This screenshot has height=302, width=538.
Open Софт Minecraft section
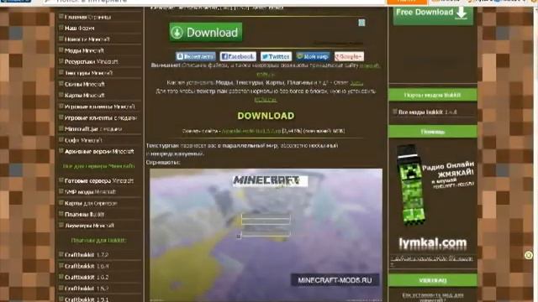[83, 140]
